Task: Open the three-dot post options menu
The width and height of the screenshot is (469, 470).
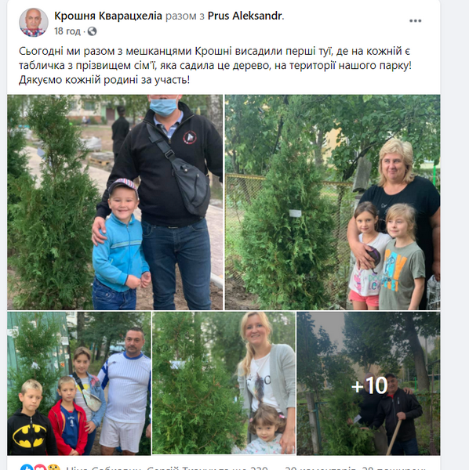Action: [416, 20]
